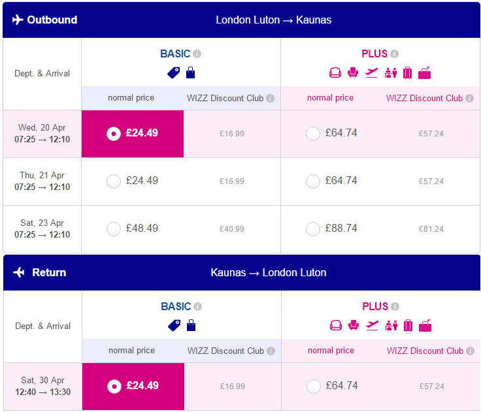Click the info icon beside outbound BASIC
This screenshot has width=481, height=412.
click(197, 54)
